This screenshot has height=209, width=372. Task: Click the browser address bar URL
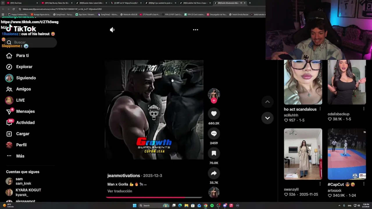(62, 9)
